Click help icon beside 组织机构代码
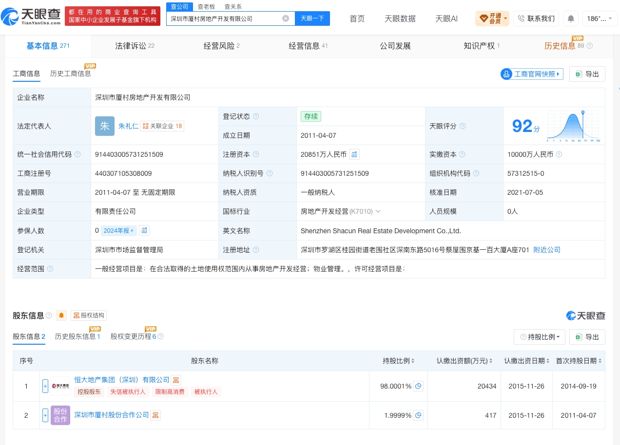 476,173
